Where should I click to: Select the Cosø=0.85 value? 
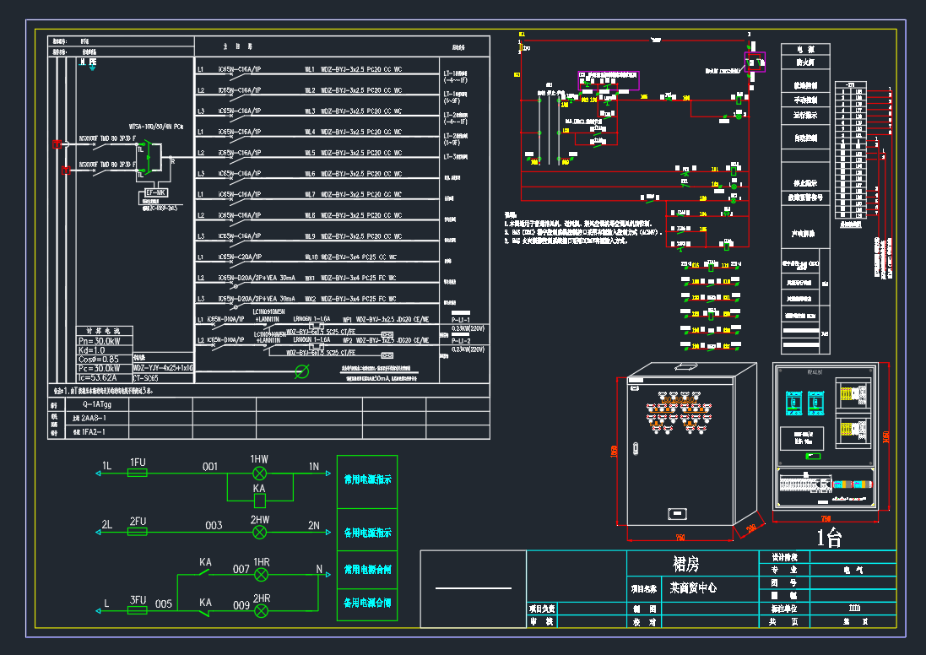point(99,359)
